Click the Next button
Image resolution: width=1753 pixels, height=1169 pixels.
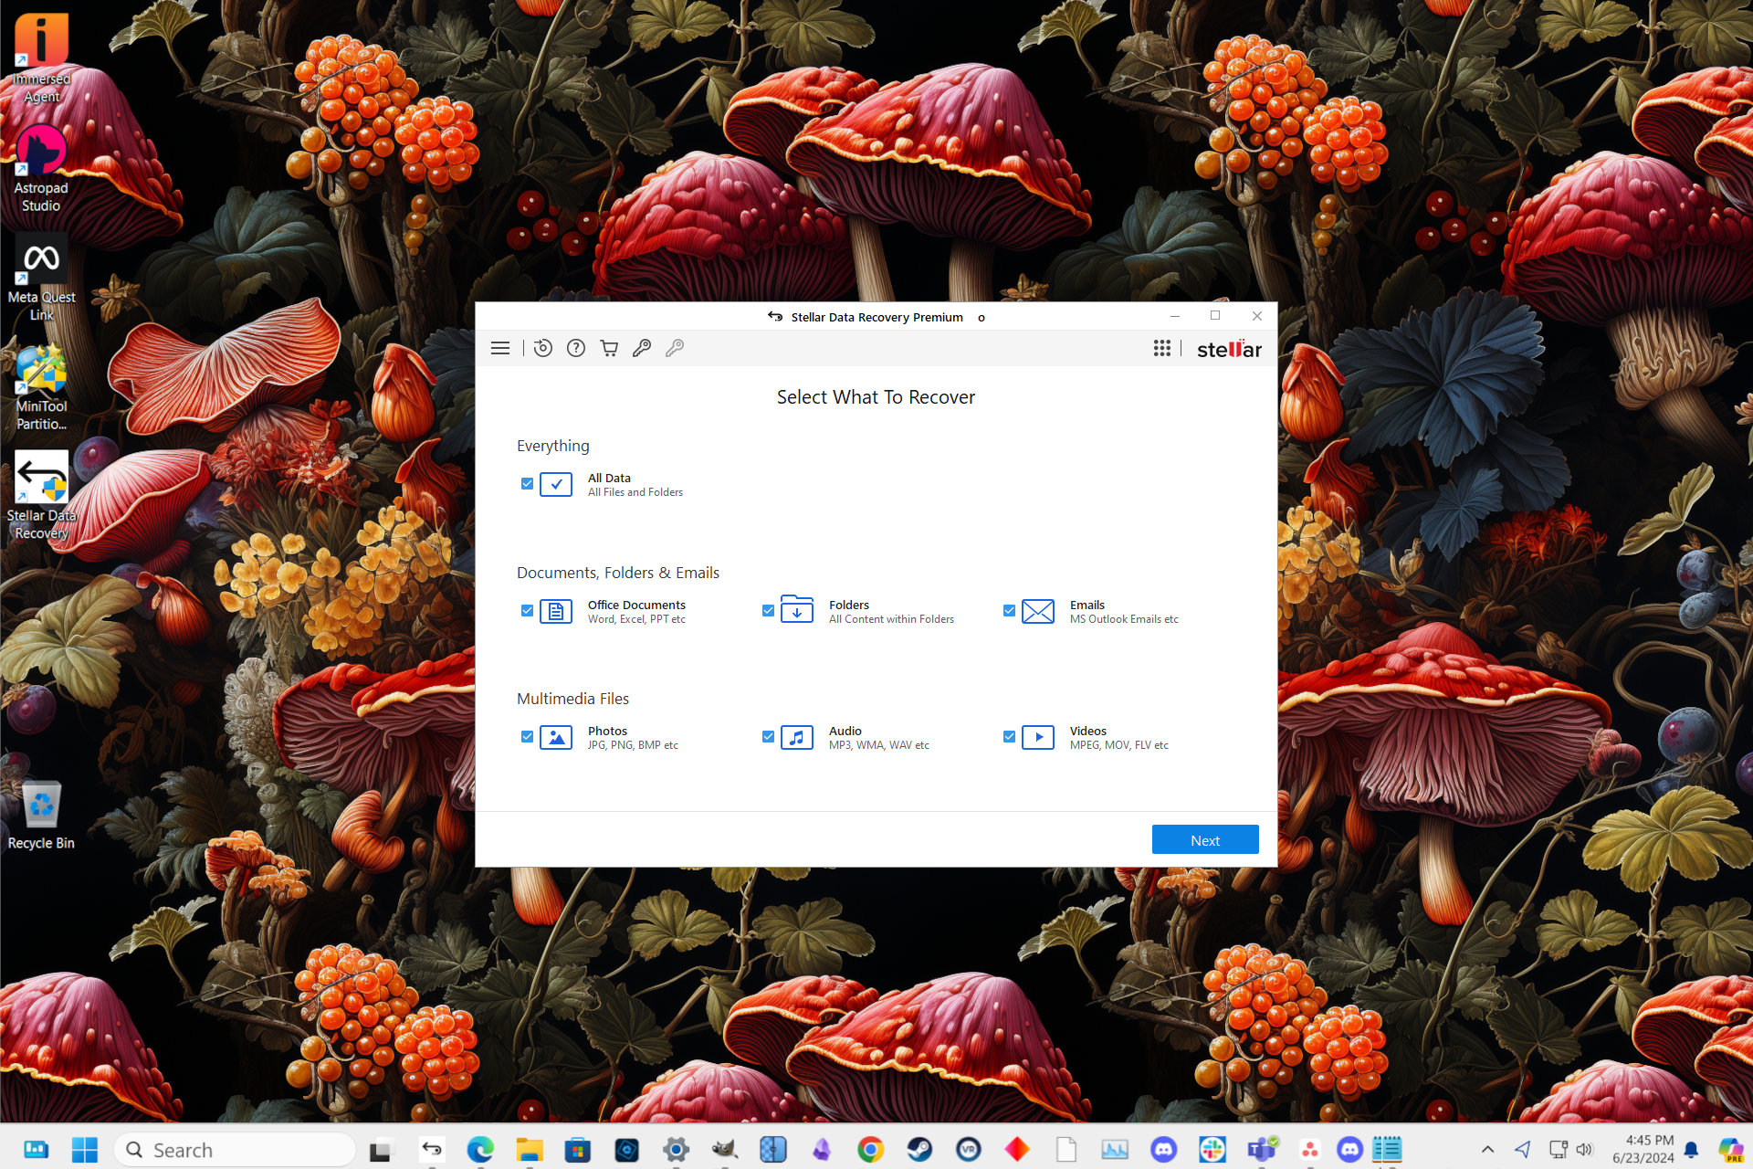[1205, 840]
